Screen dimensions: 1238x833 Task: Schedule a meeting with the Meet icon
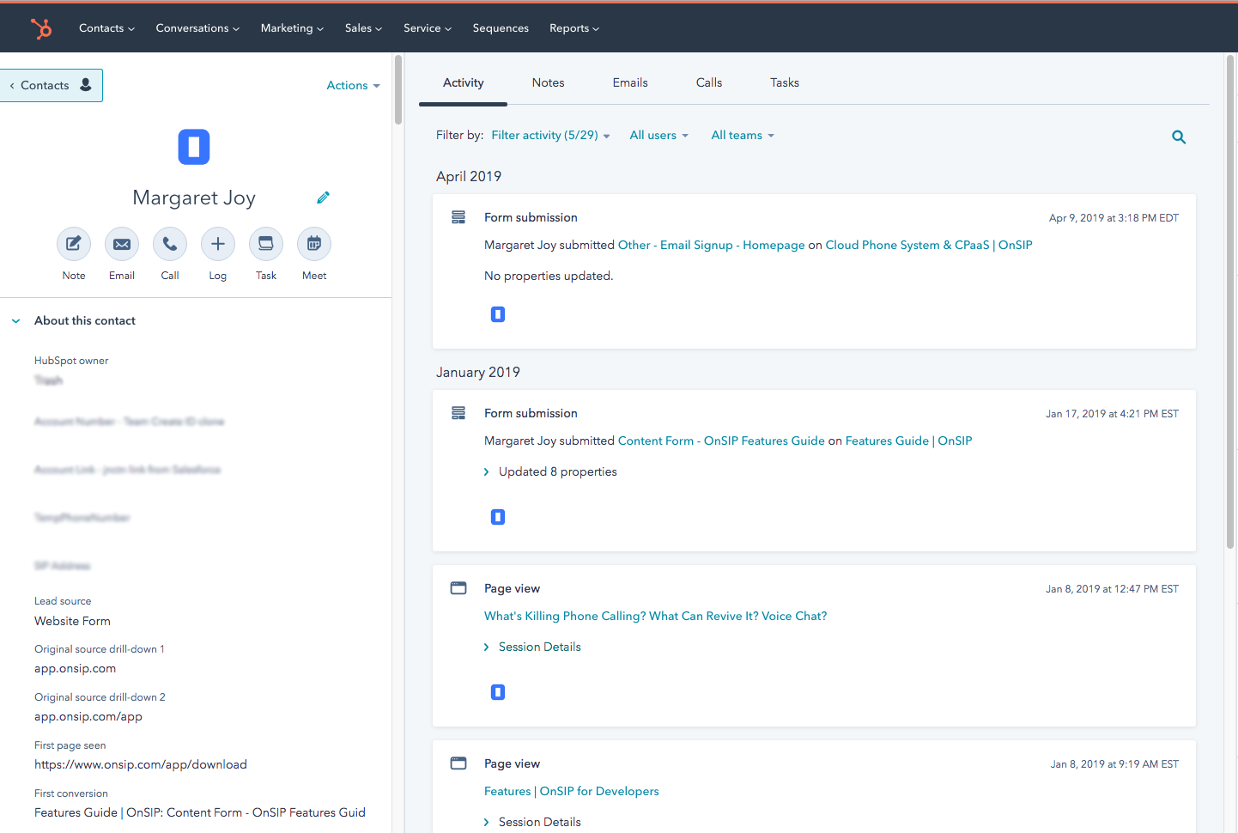tap(314, 245)
